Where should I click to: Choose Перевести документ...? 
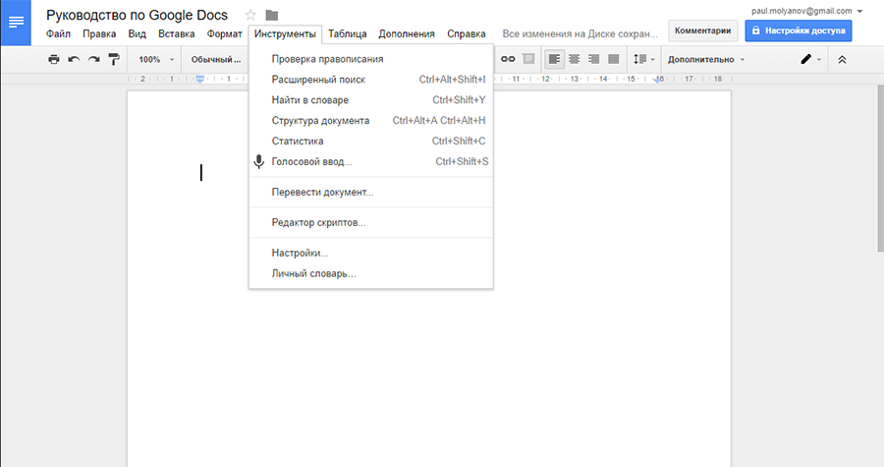tap(371, 193)
